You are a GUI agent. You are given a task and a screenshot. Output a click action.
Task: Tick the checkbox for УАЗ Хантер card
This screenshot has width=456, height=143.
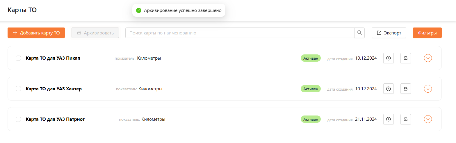point(18,89)
